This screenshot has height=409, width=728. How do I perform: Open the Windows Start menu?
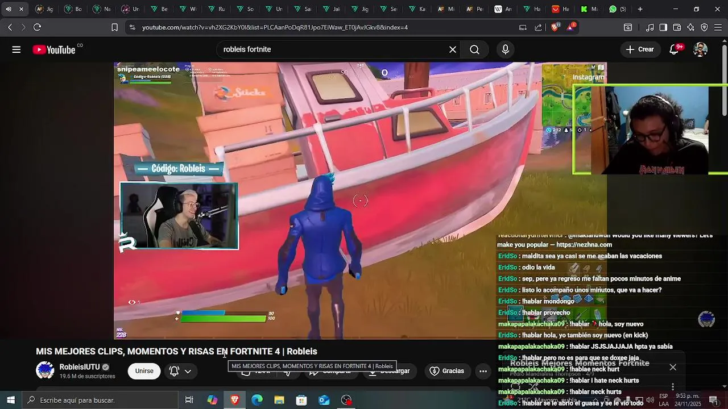[10, 400]
